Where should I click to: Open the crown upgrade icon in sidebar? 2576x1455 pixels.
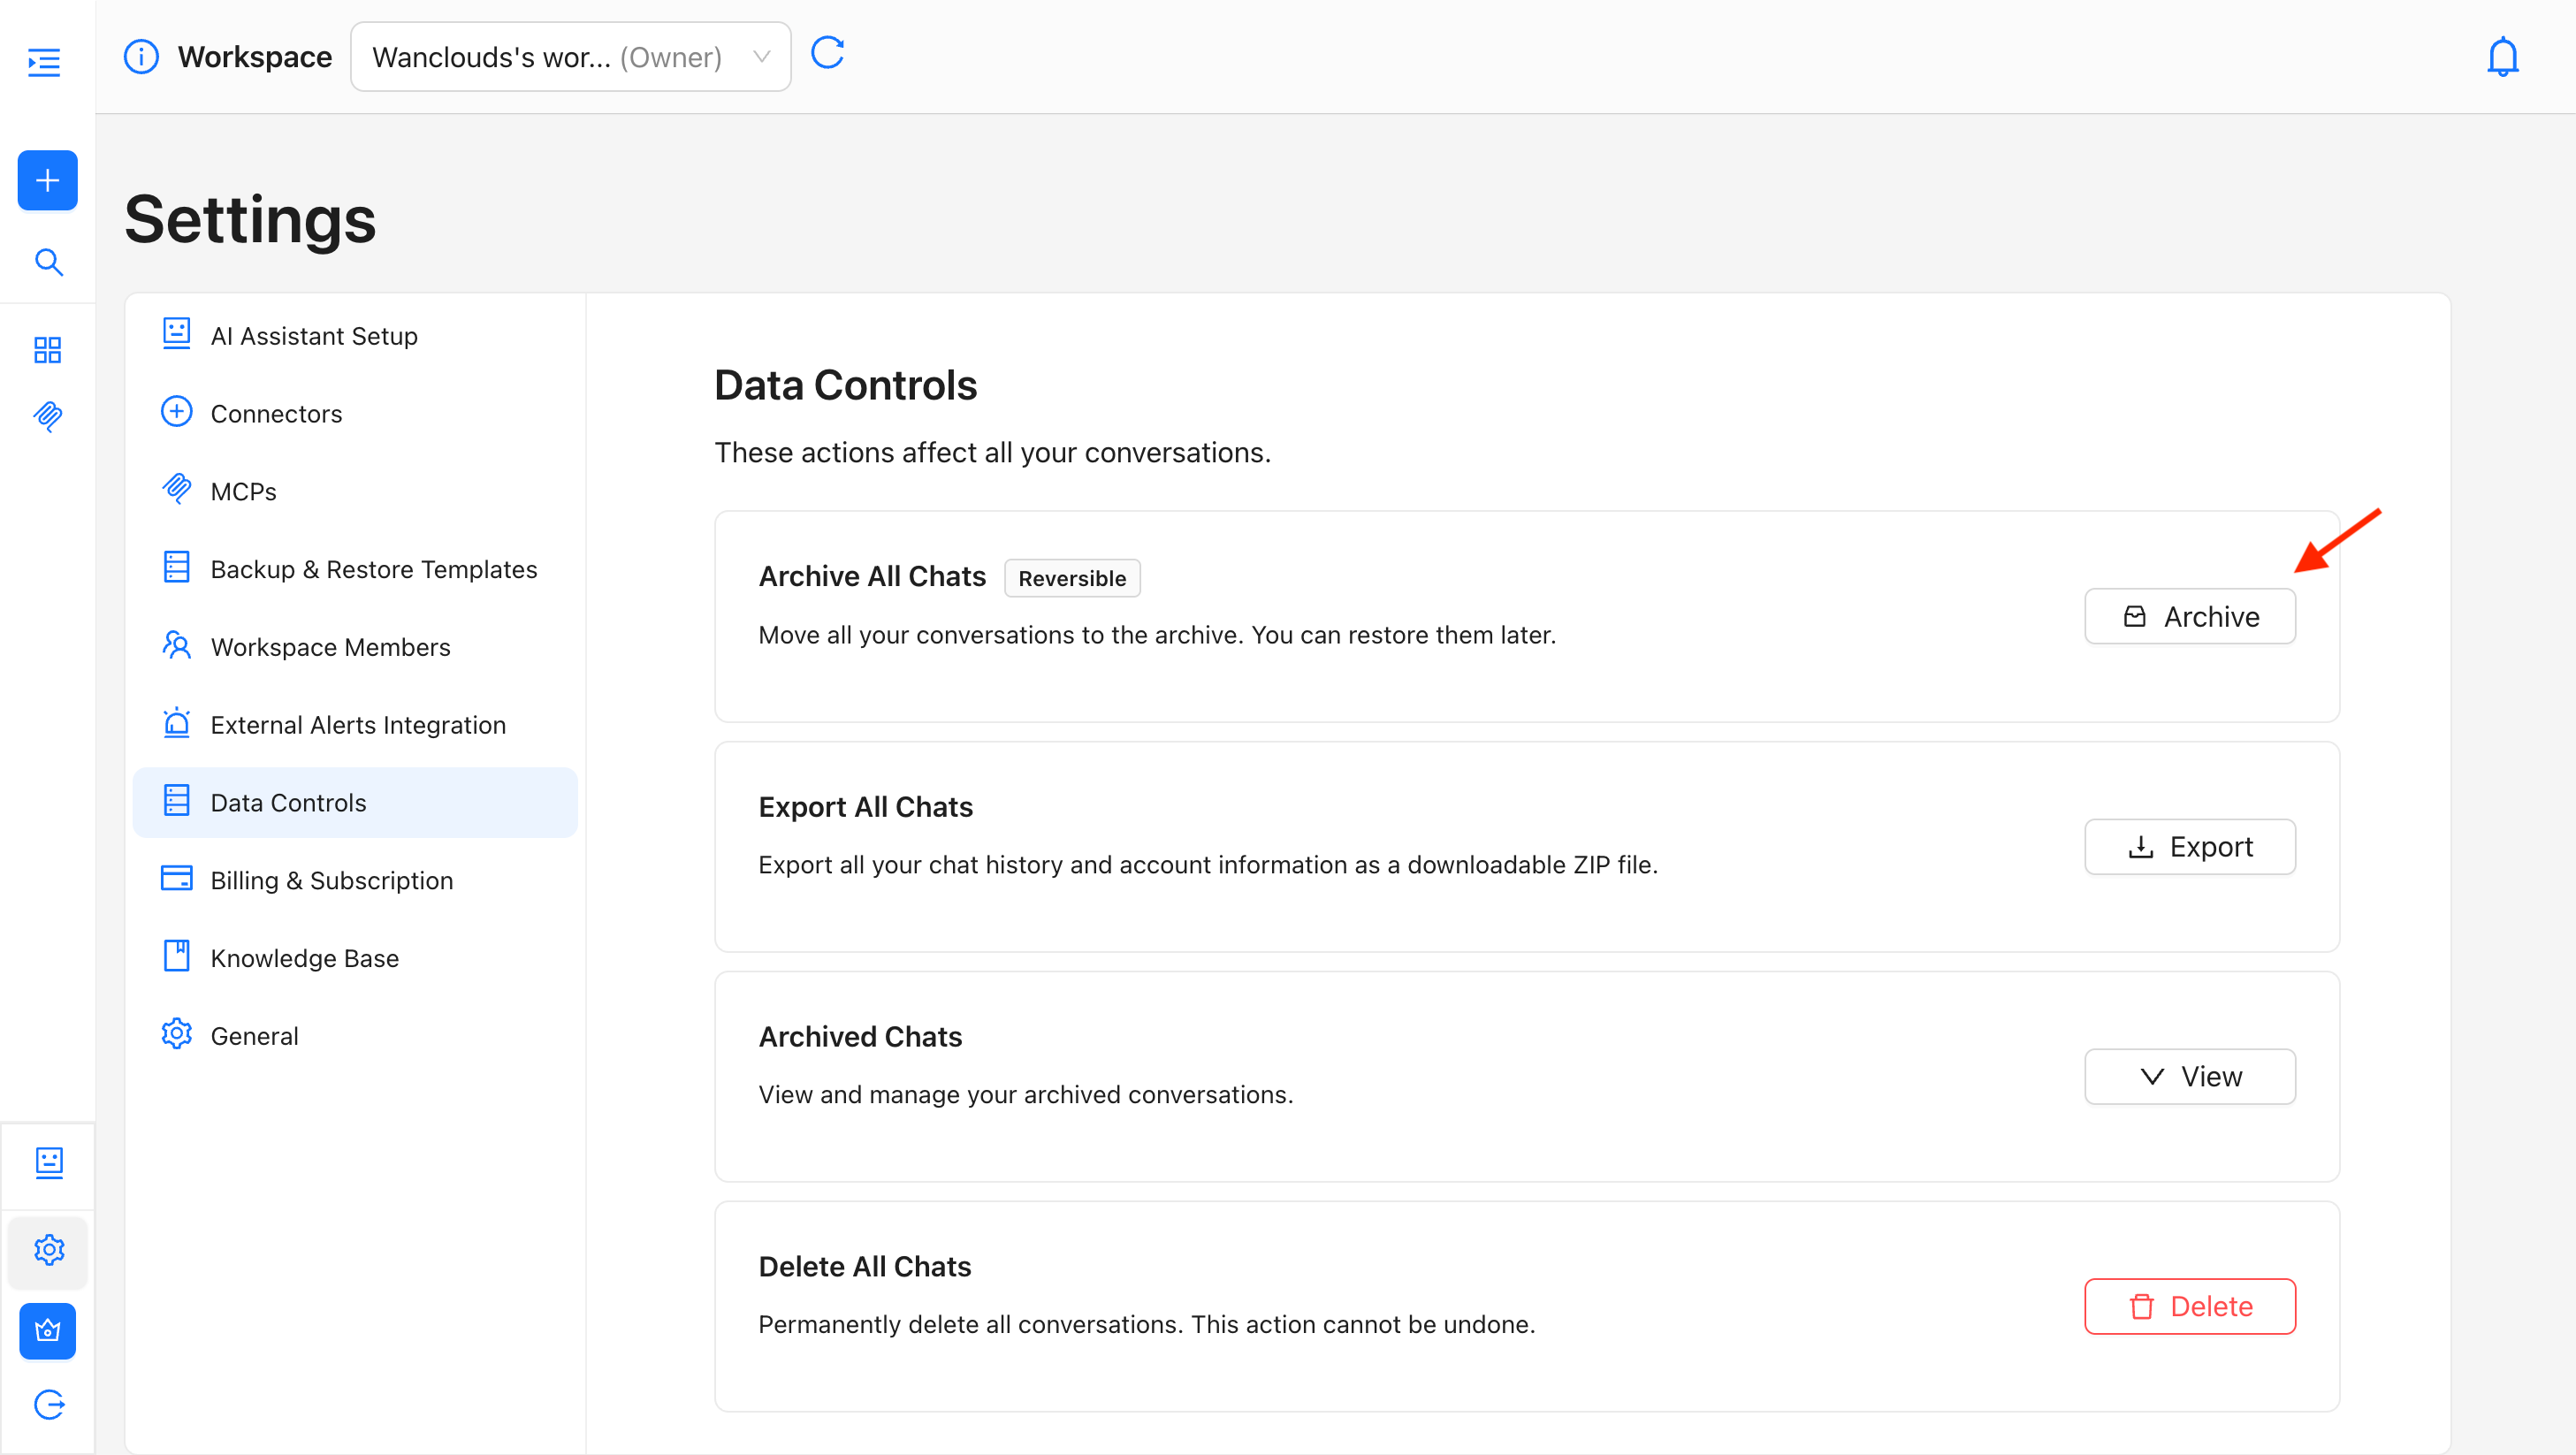tap(47, 1331)
